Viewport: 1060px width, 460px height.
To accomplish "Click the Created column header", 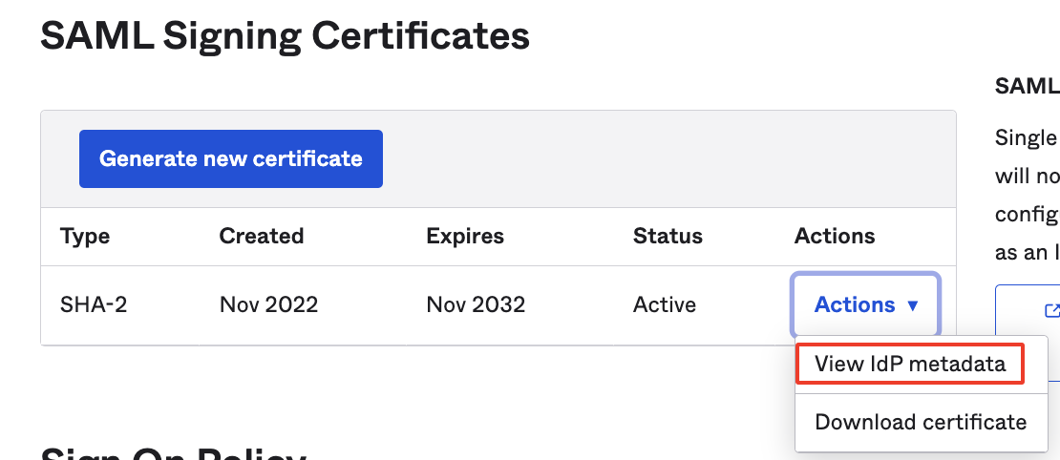I will click(x=261, y=236).
